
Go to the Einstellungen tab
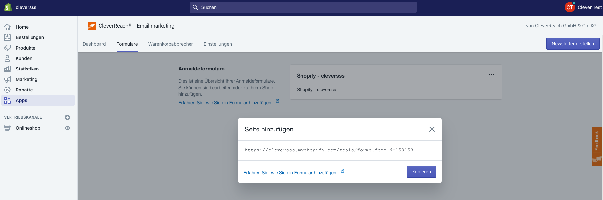click(218, 44)
